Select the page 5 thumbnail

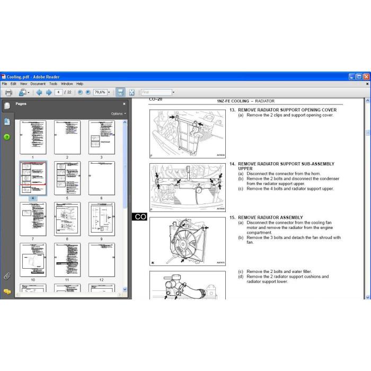pyautogui.click(x=67, y=178)
